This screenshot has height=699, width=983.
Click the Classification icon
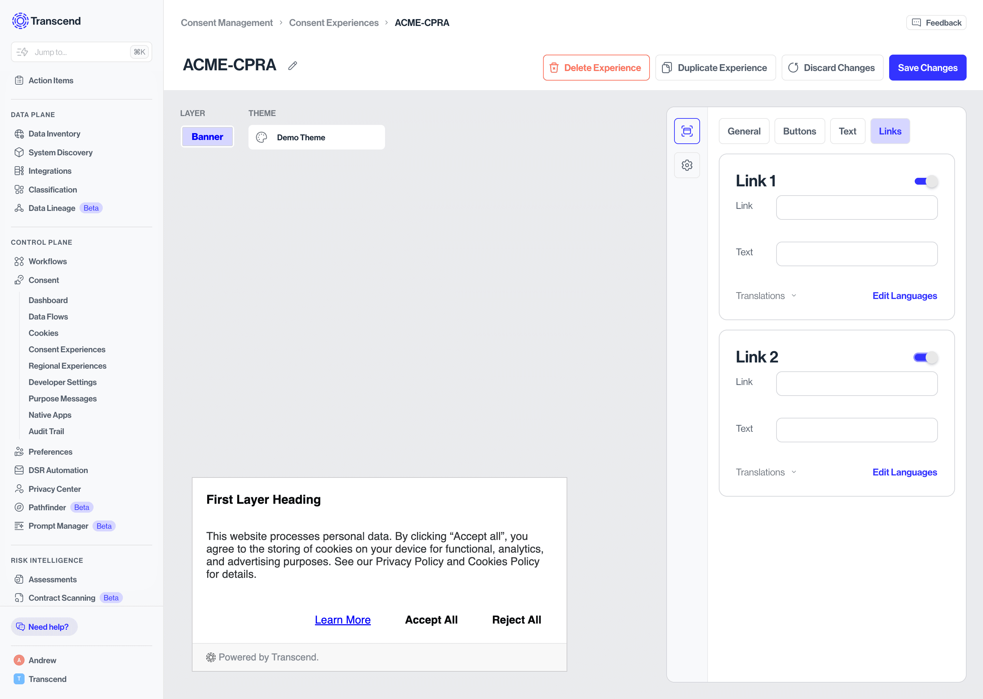(19, 190)
